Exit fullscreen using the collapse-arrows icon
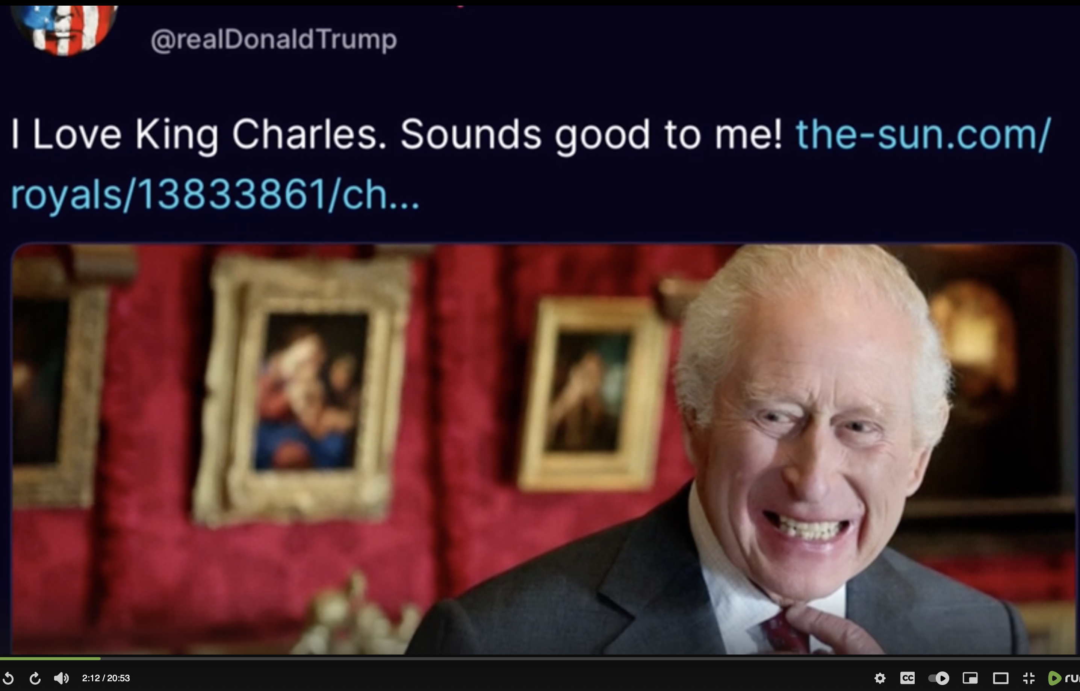Viewport: 1080px width, 691px height. 1029,678
